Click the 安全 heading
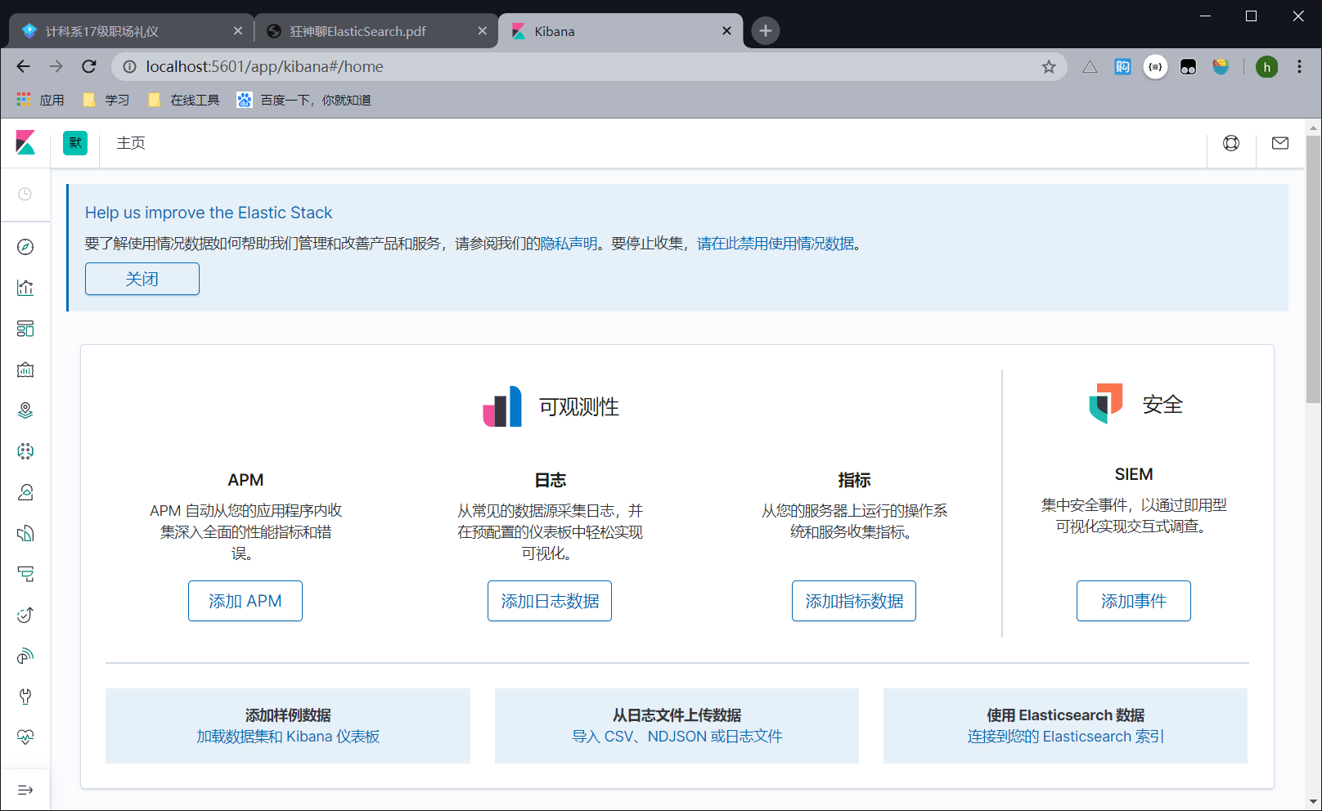This screenshot has height=811, width=1322. pyautogui.click(x=1162, y=404)
